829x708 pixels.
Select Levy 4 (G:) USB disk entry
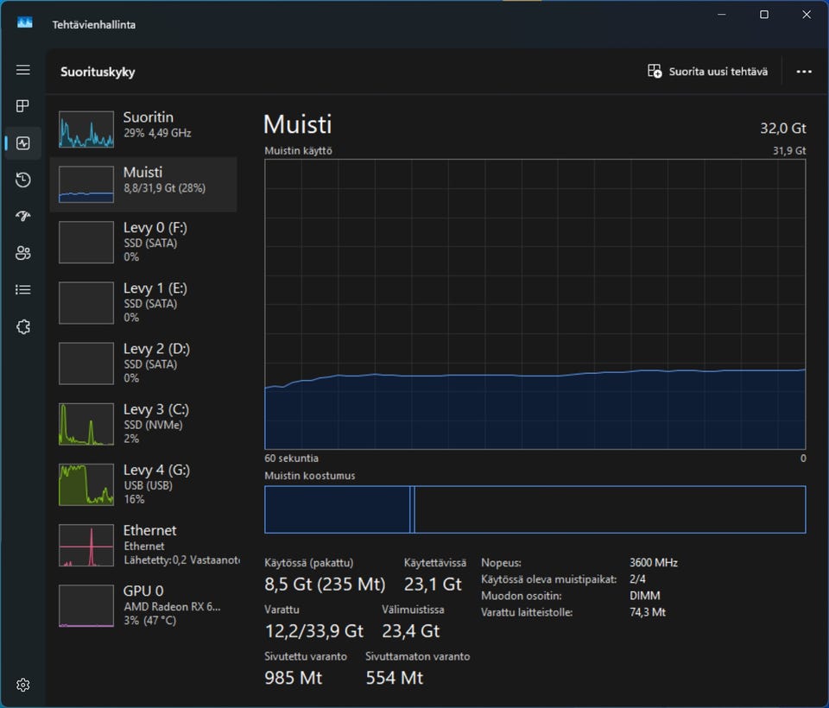pos(143,484)
